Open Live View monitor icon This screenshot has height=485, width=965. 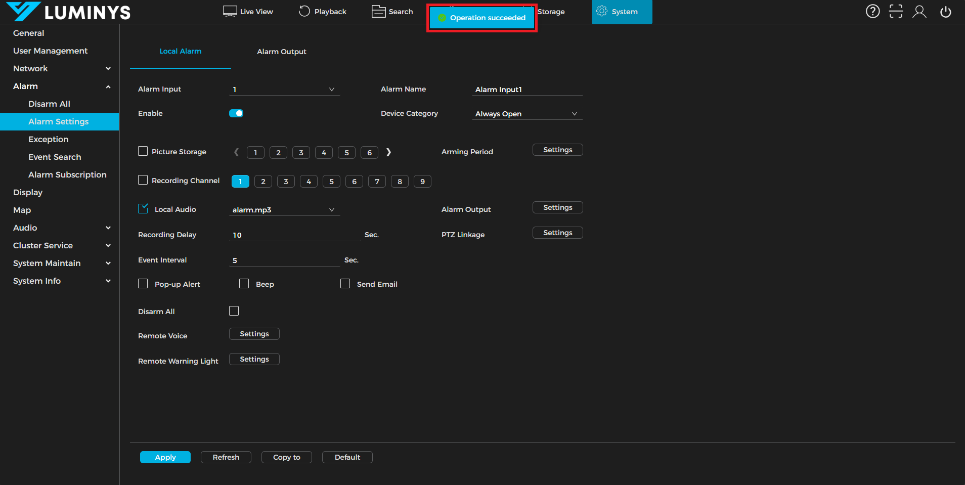(x=230, y=11)
